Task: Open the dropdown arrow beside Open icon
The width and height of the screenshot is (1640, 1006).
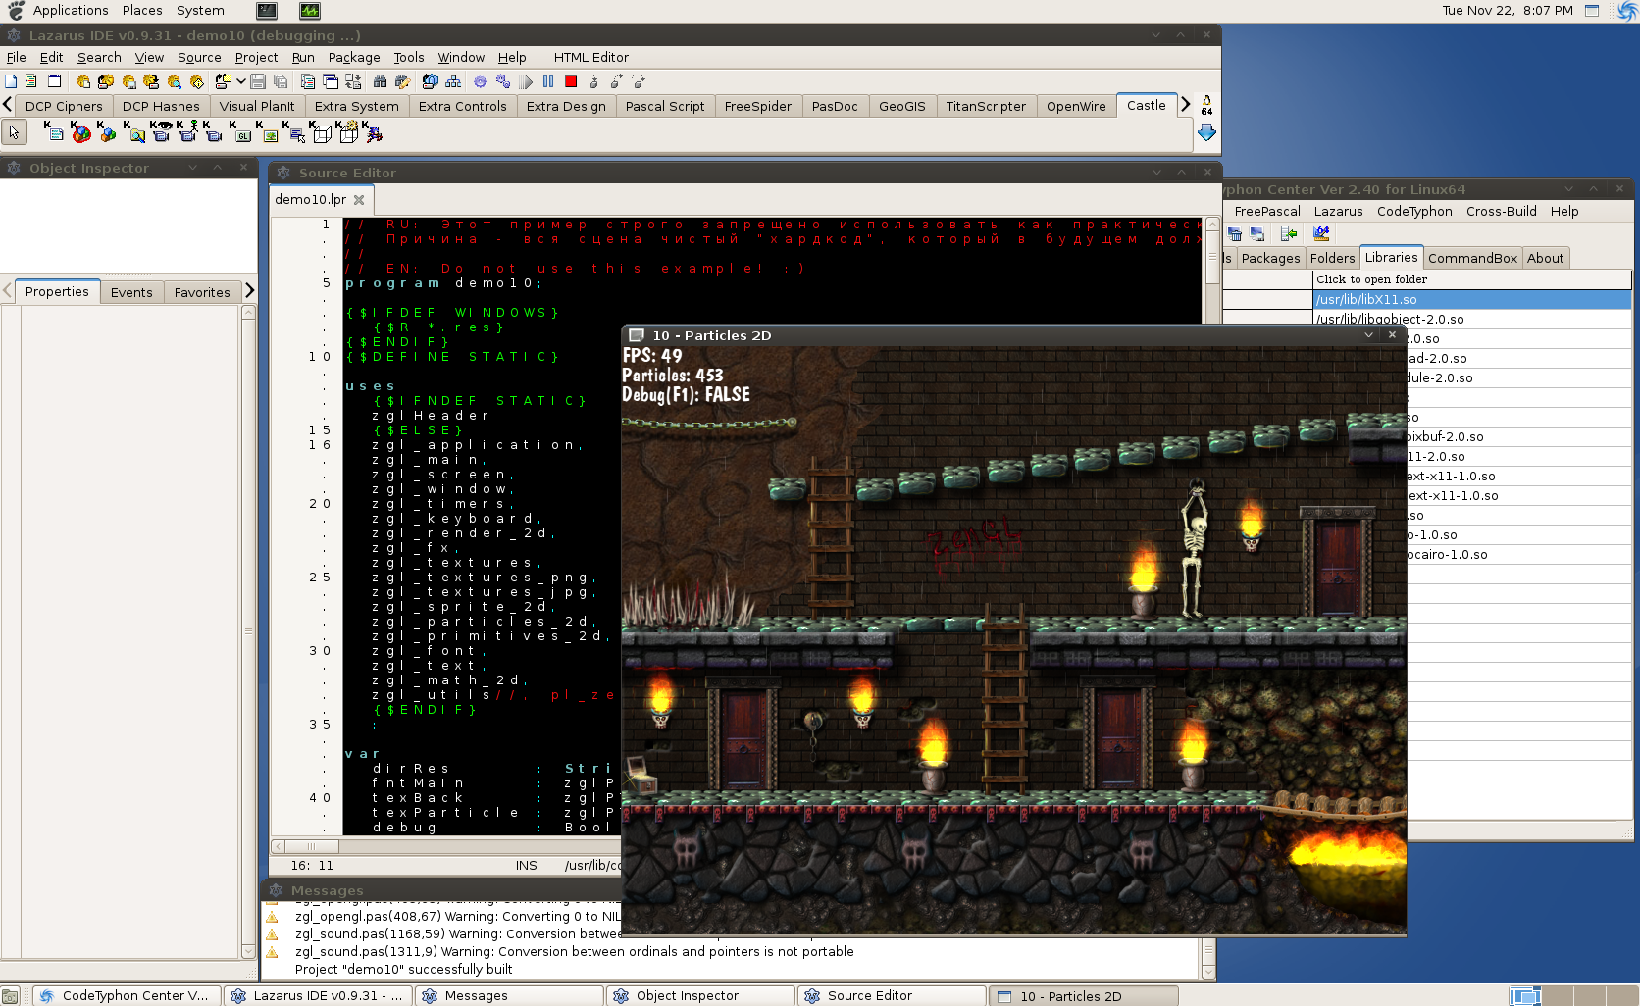Action: [x=241, y=81]
